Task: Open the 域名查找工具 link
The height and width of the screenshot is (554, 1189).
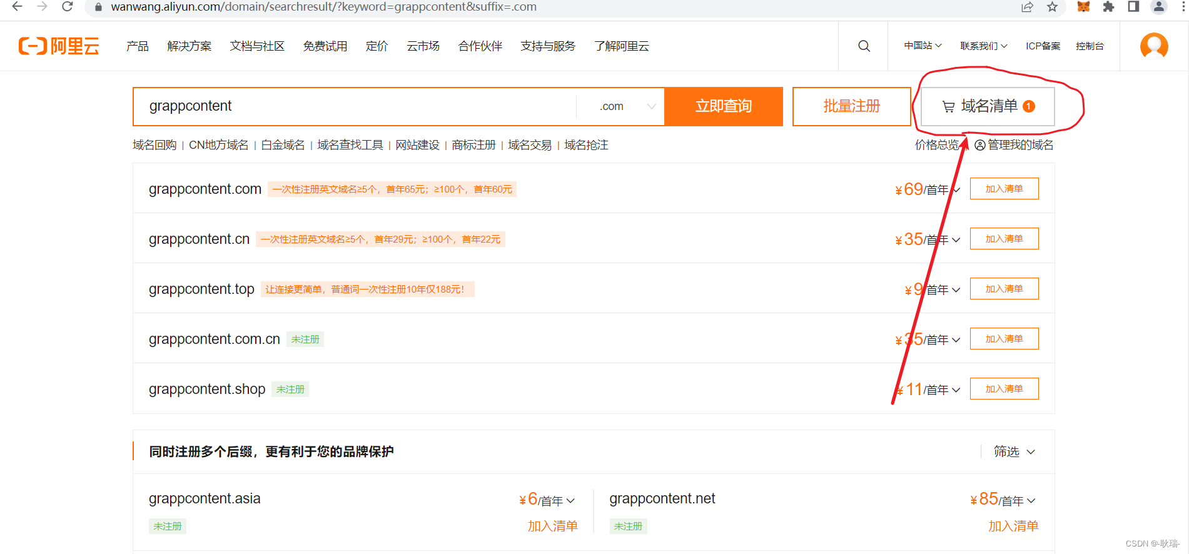Action: tap(350, 145)
